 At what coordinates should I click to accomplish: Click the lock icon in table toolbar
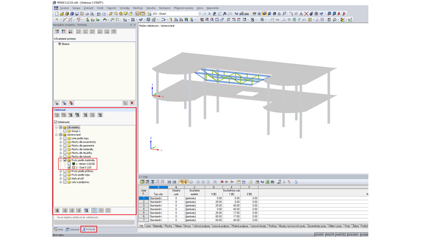click(296, 182)
